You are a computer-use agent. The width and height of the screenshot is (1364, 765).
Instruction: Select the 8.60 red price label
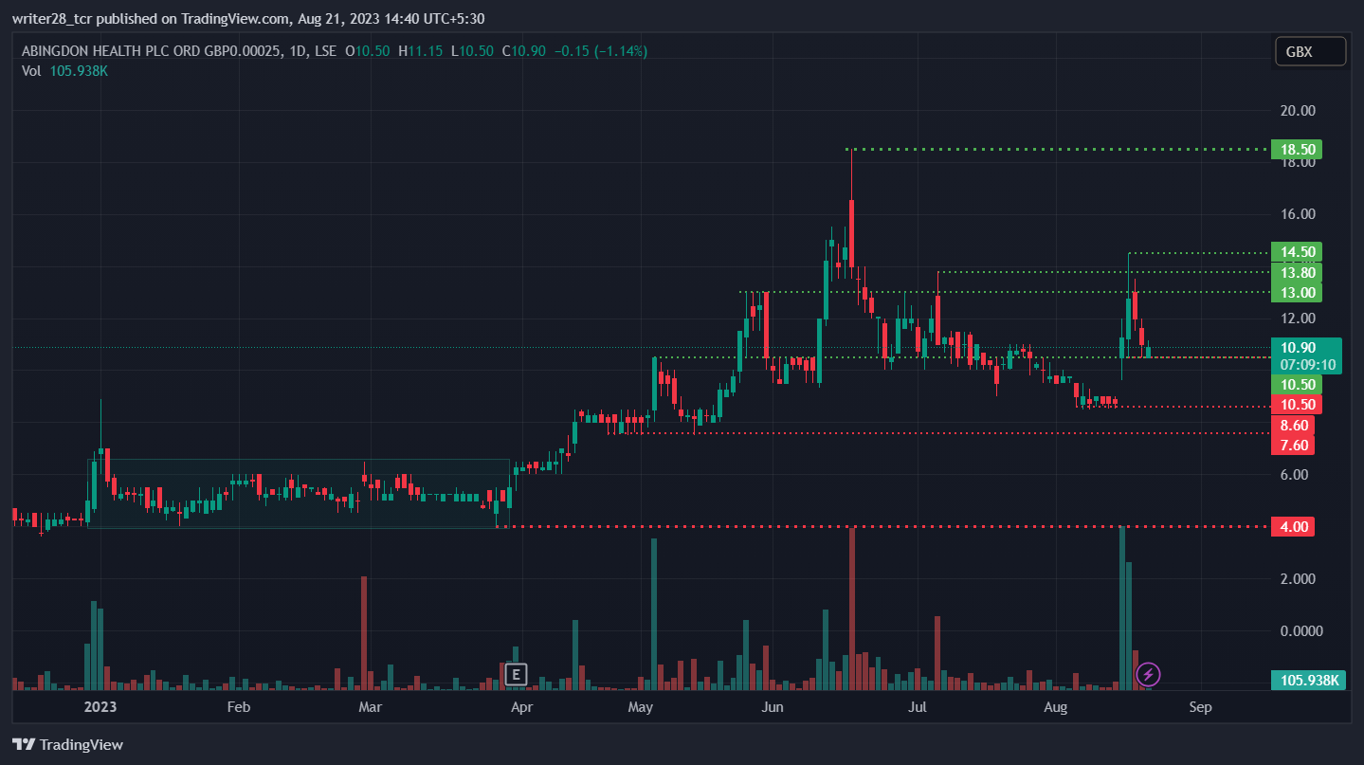click(1293, 426)
